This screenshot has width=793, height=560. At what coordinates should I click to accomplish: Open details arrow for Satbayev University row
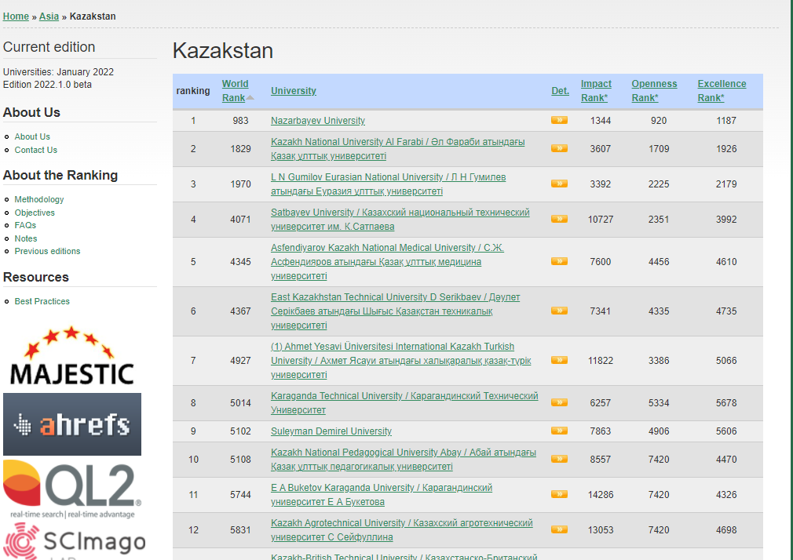pyautogui.click(x=559, y=219)
